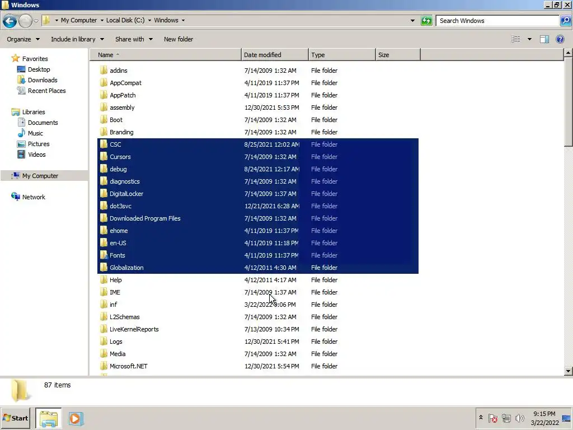The image size is (573, 430).
Task: Select Network in the navigation pane
Action: point(34,197)
